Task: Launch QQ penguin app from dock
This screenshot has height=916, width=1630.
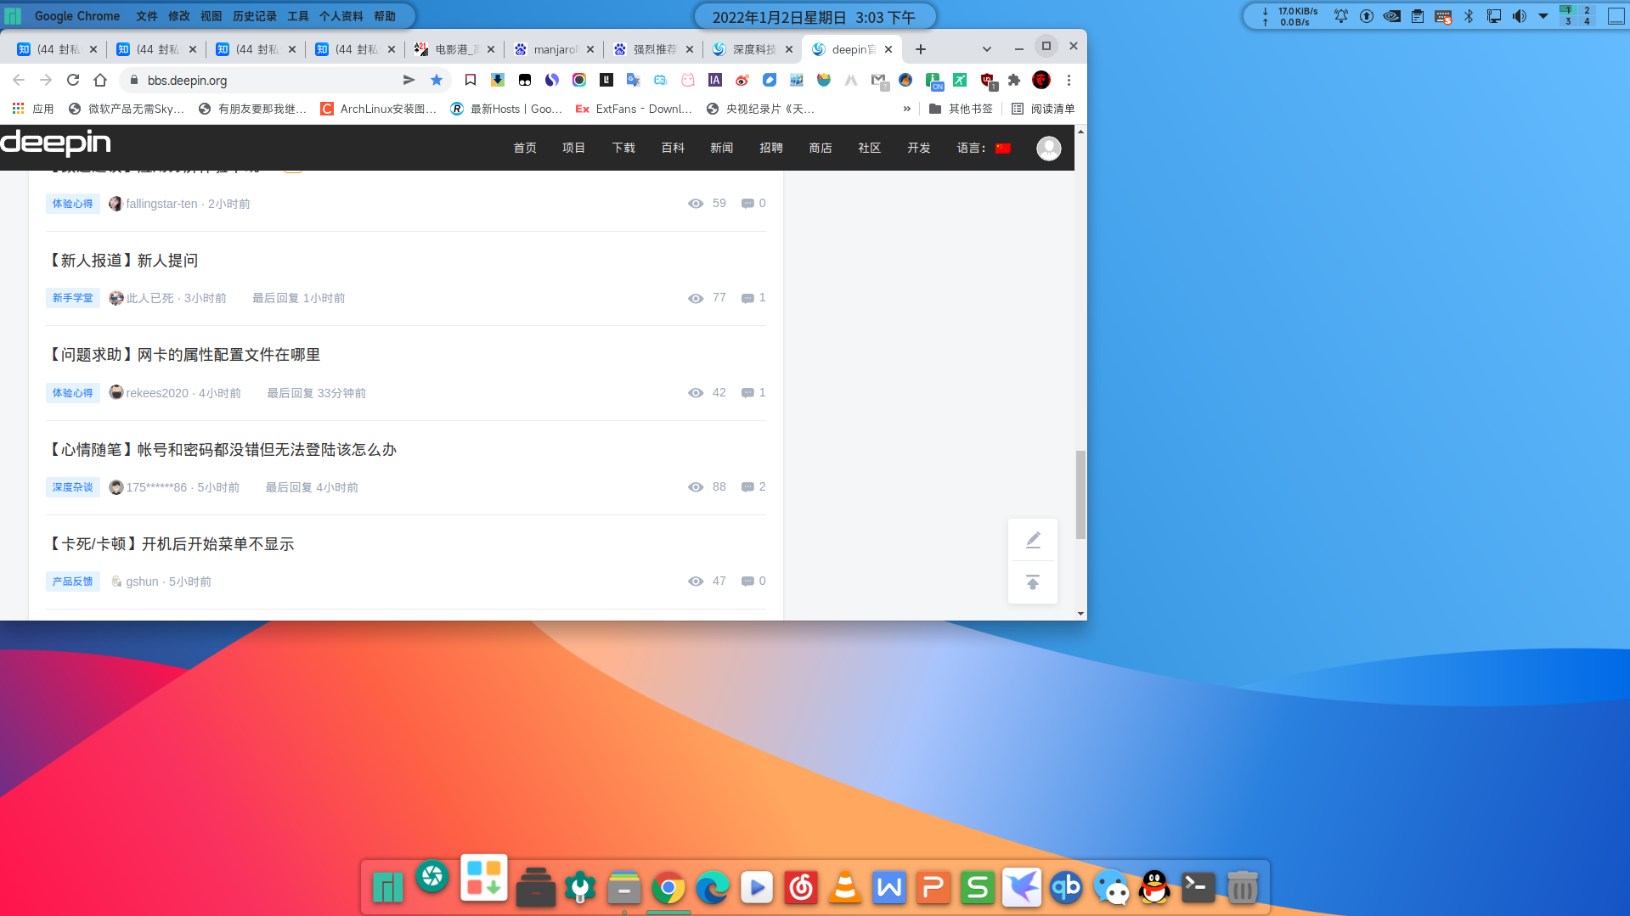Action: [x=1154, y=888]
